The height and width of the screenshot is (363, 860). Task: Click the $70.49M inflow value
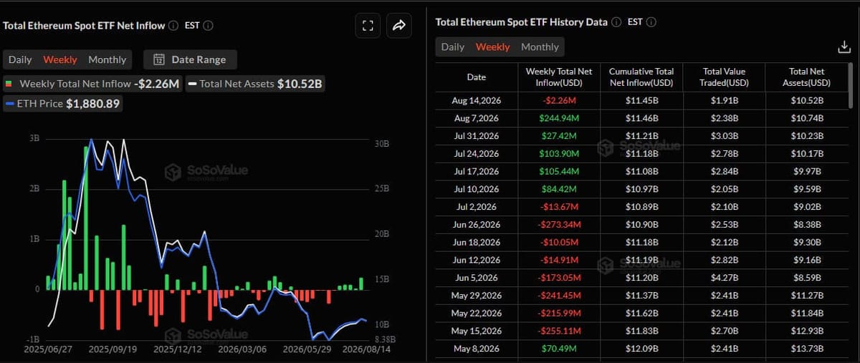click(x=559, y=349)
